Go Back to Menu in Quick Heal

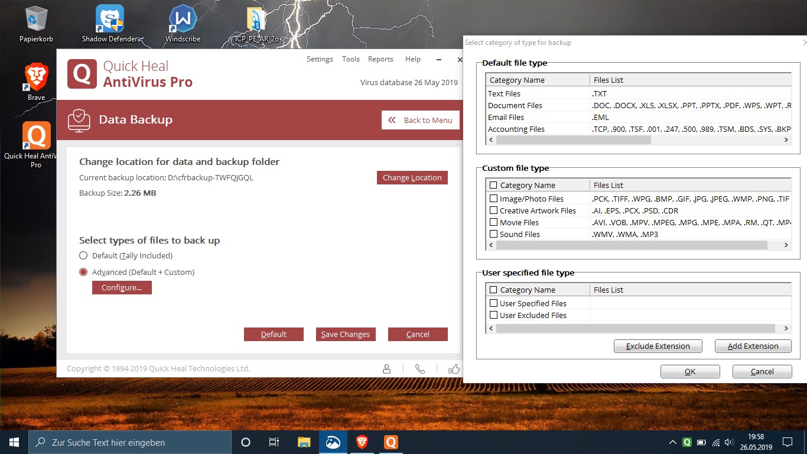click(421, 120)
